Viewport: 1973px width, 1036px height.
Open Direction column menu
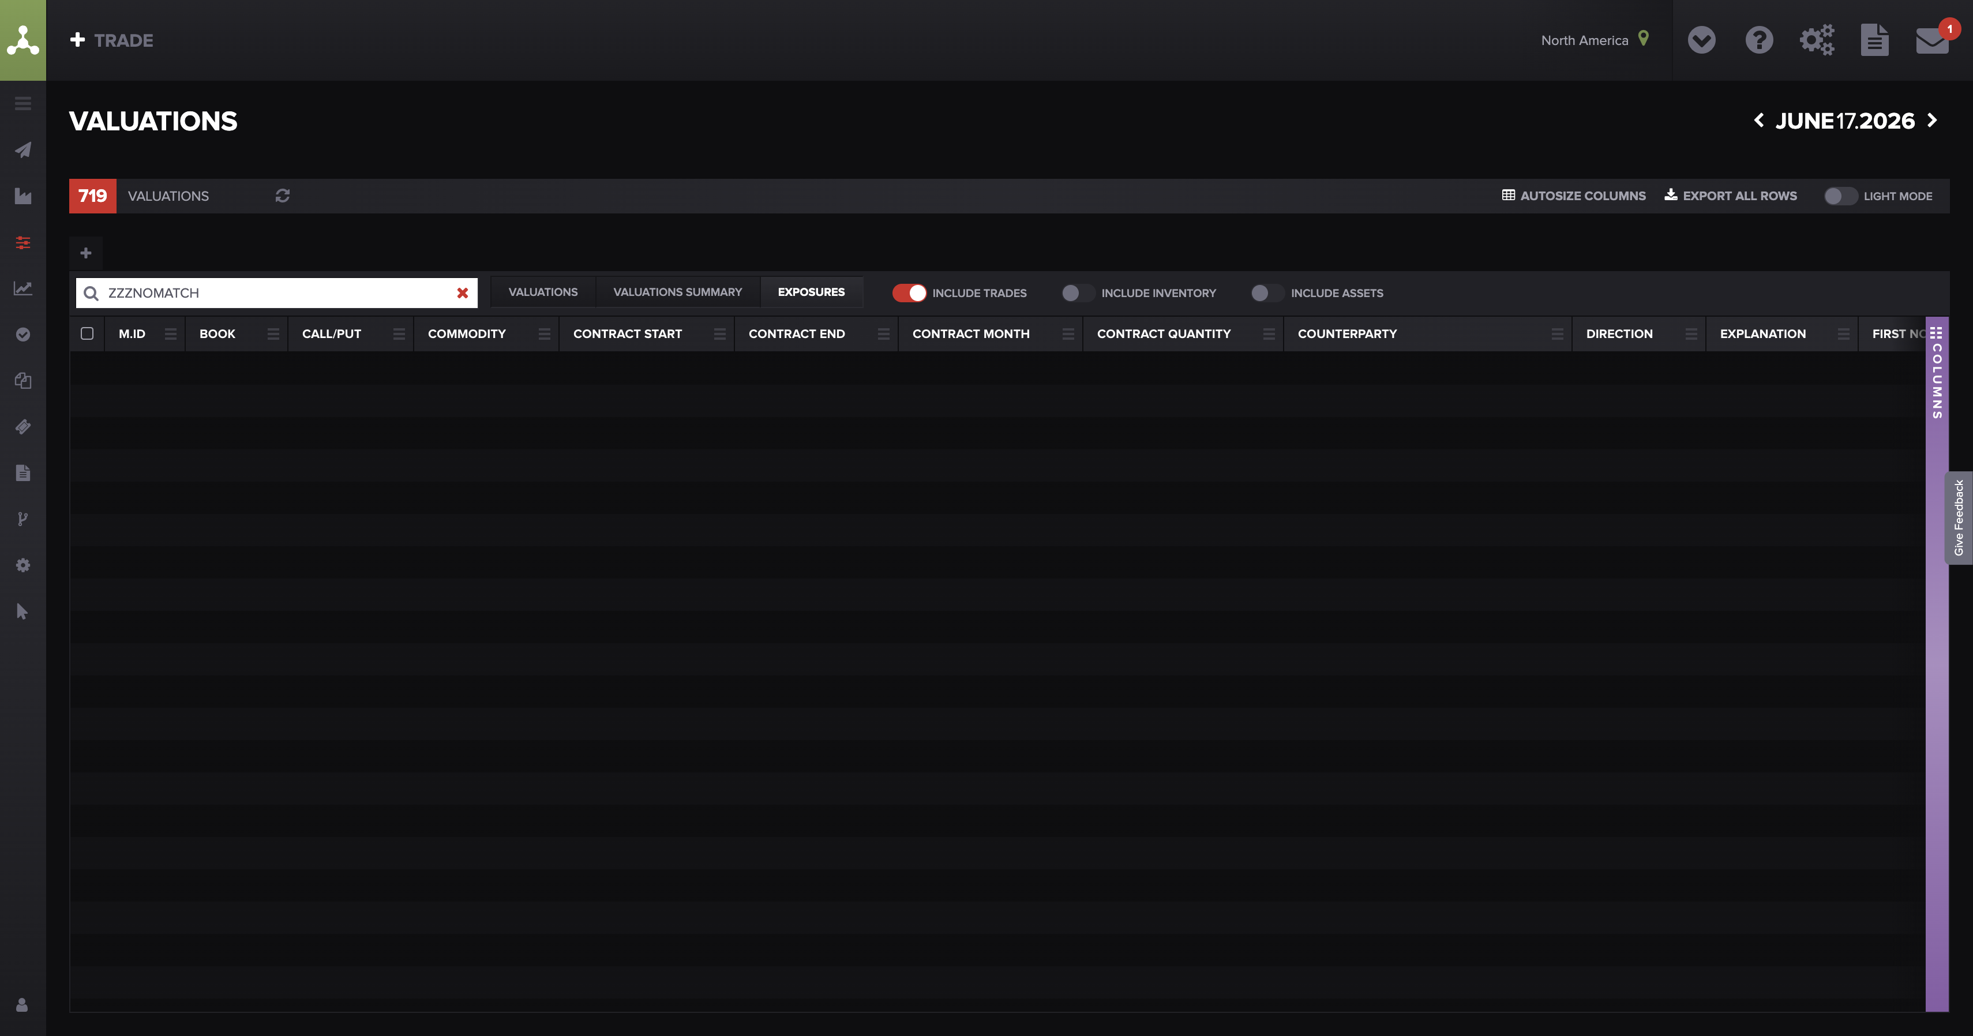tap(1692, 334)
